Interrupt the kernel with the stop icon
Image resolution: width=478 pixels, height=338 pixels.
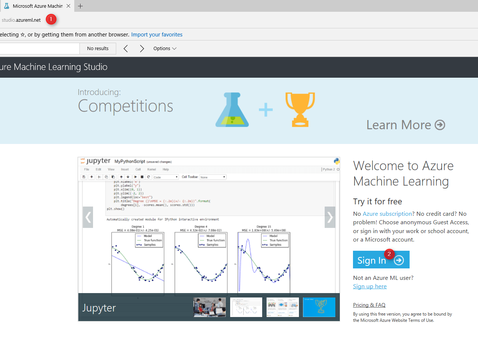(142, 176)
